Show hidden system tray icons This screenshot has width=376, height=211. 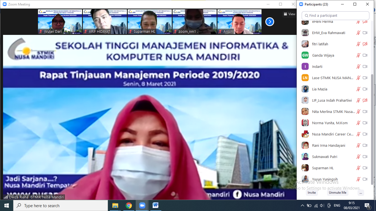click(303, 206)
